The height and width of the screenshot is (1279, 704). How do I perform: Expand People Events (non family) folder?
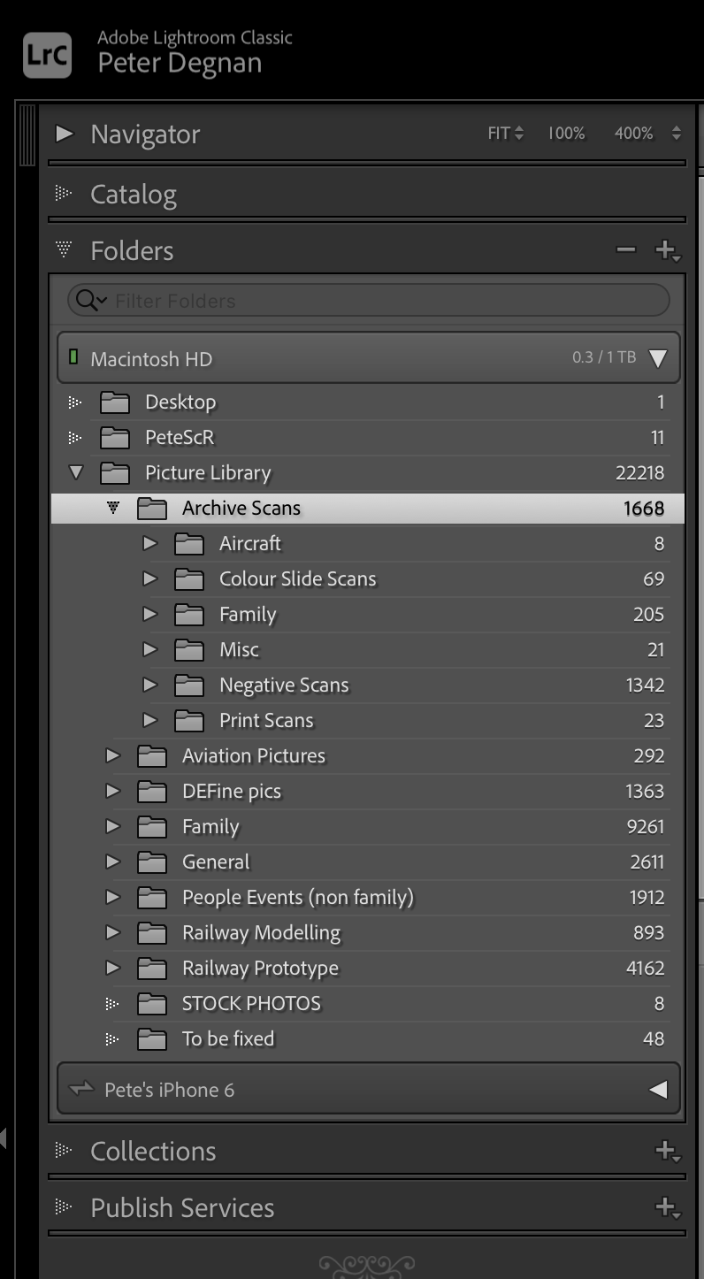(112, 897)
